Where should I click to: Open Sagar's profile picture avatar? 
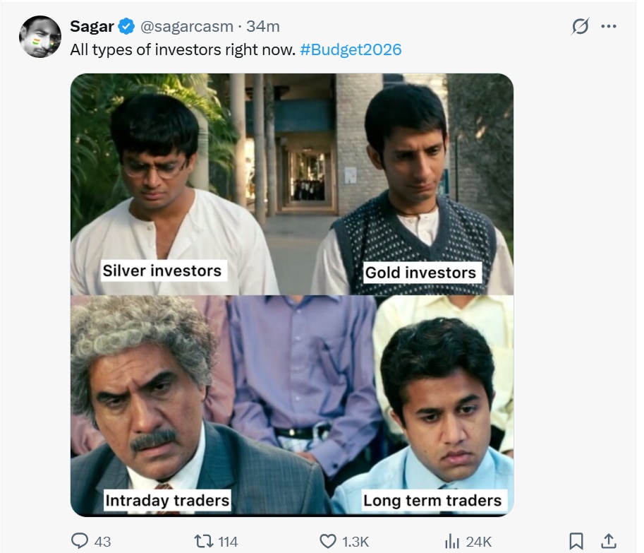pyautogui.click(x=40, y=37)
